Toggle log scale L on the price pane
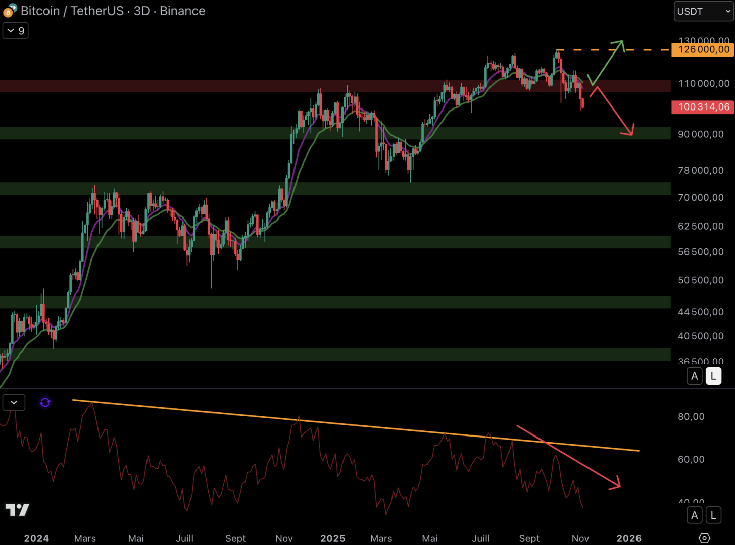Image resolution: width=735 pixels, height=545 pixels. point(713,376)
